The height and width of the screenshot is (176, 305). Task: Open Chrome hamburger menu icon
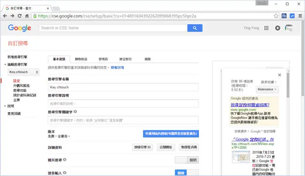(300, 16)
